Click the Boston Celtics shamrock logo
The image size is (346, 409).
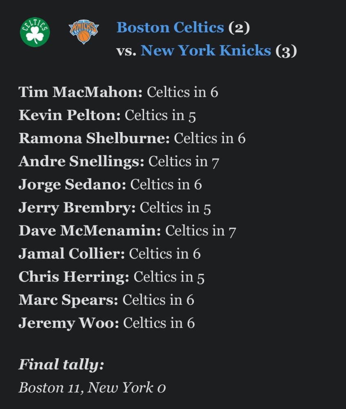tap(35, 32)
